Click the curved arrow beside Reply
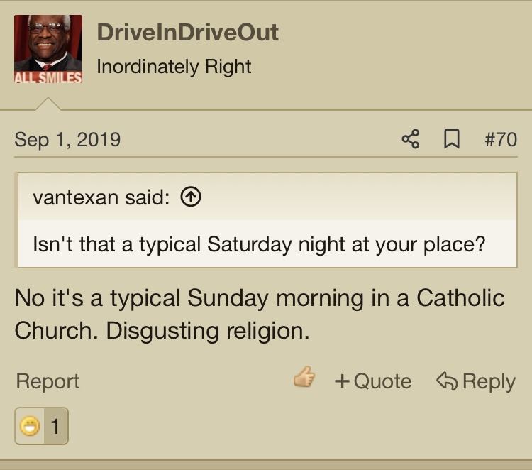 (446, 381)
